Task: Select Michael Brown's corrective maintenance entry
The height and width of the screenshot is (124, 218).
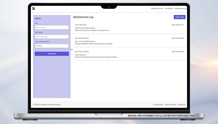Action: [x=129, y=41]
